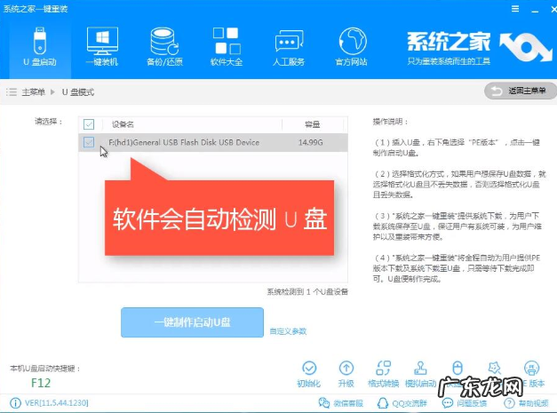Click the main menu list icon
557x413 pixels.
coord(12,92)
